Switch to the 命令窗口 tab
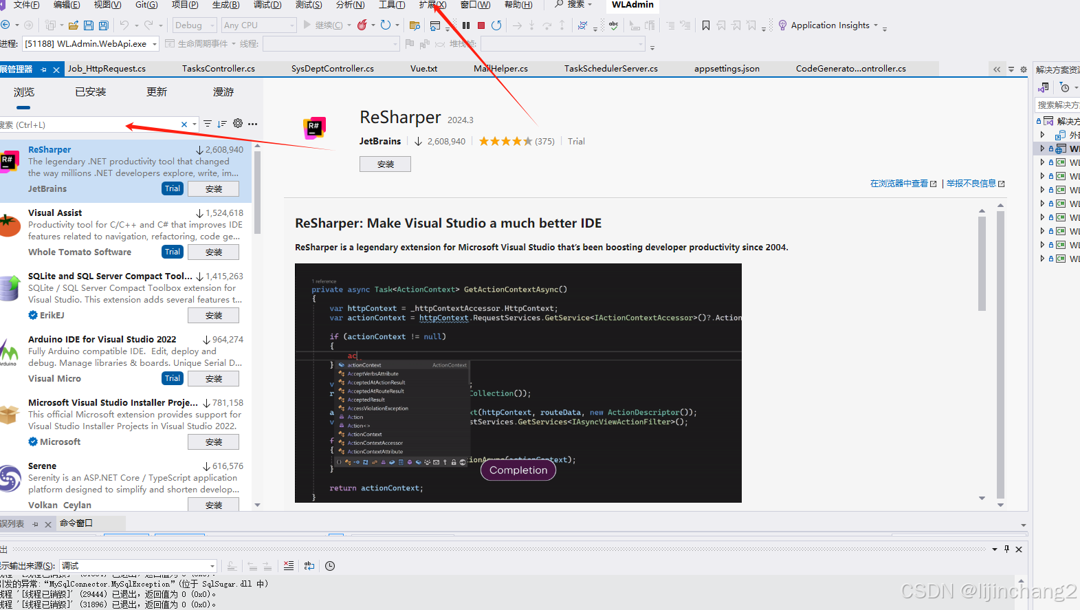1080x610 pixels. (x=76, y=523)
